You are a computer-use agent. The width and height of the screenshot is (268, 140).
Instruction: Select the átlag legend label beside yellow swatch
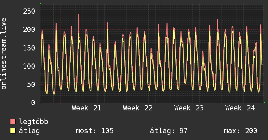[x=29, y=131]
